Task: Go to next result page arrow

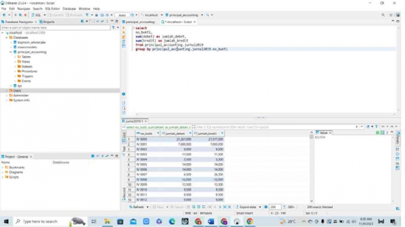Action: [x=220, y=207]
